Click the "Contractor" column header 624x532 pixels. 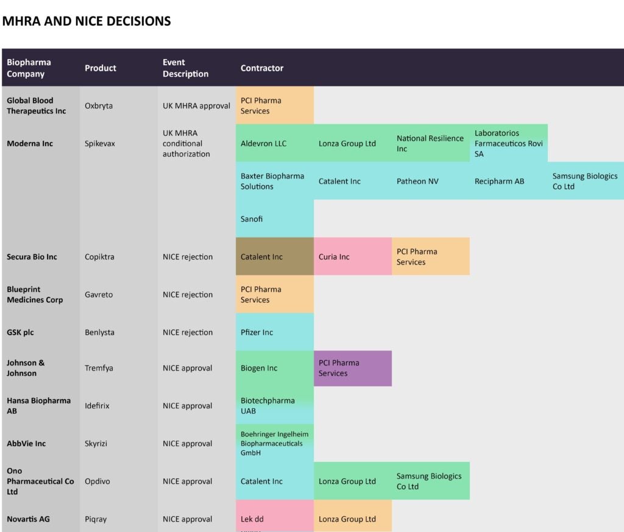click(x=262, y=68)
